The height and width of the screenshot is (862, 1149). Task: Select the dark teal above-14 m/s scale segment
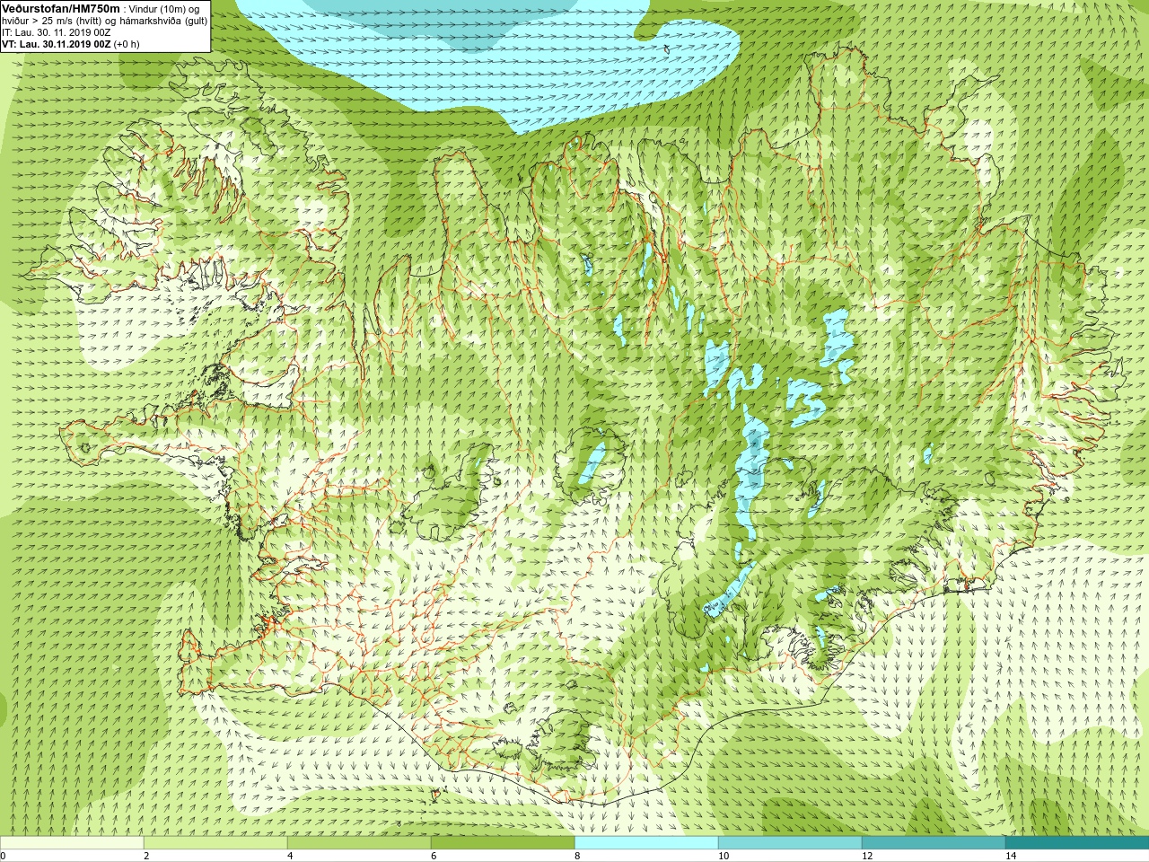pos(1077,843)
